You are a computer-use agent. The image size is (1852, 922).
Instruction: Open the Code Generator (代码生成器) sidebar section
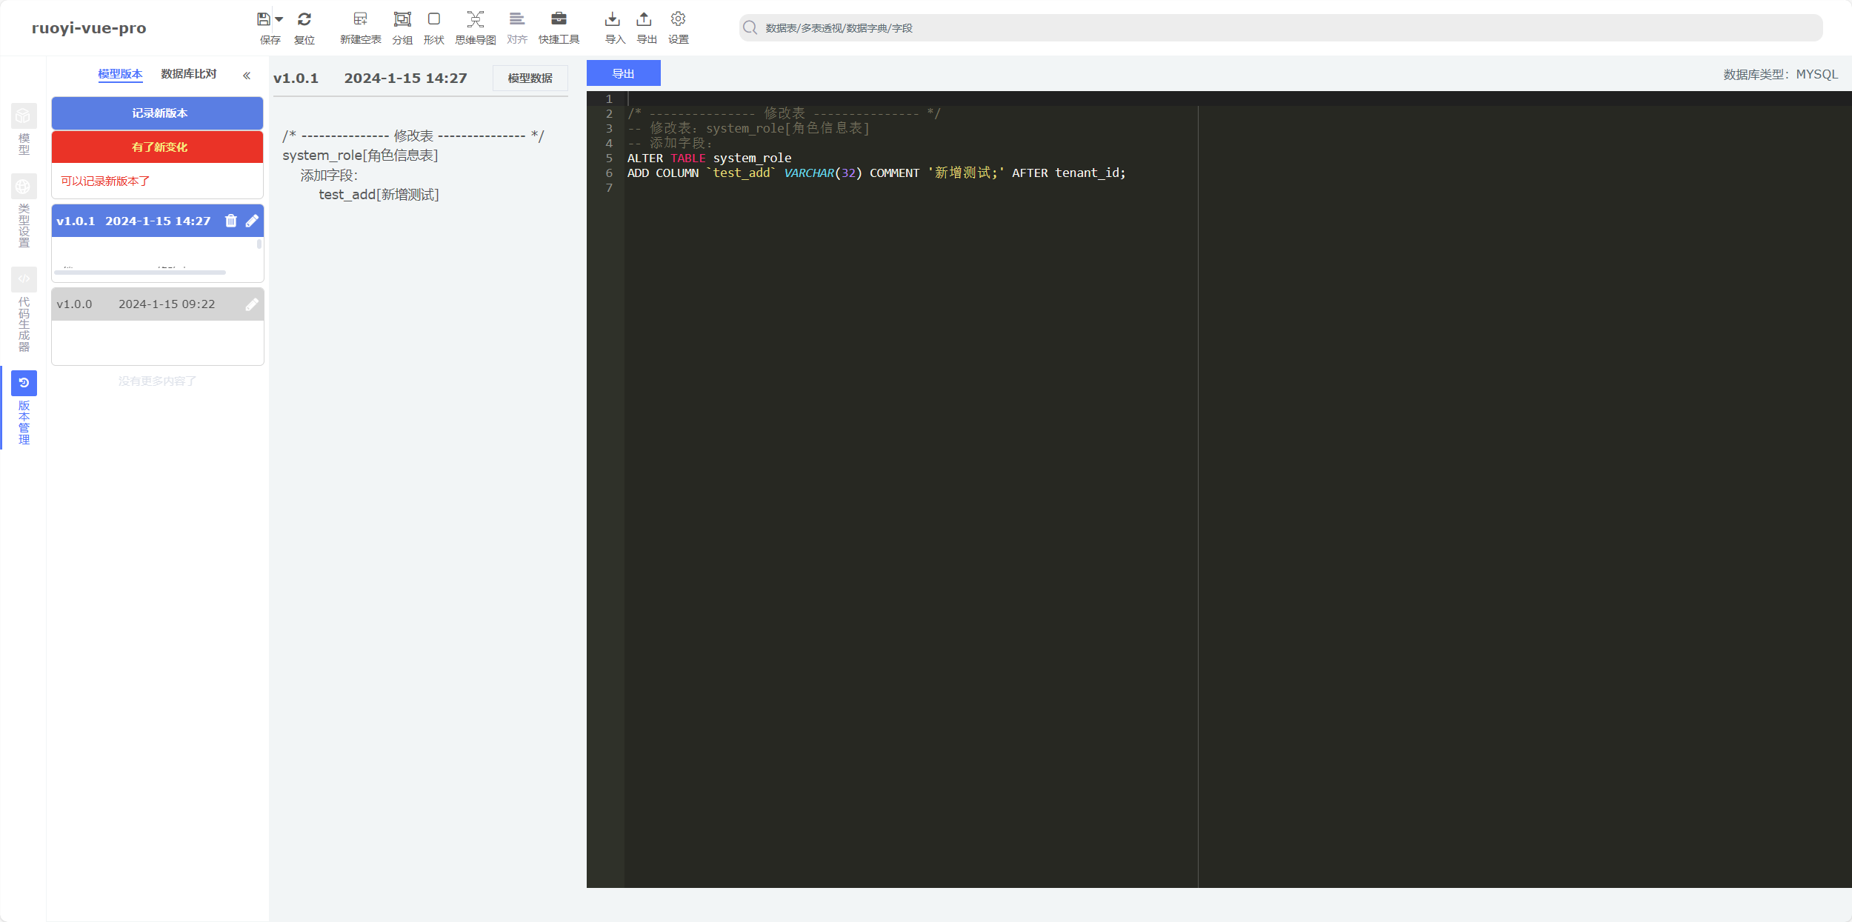pos(24,310)
